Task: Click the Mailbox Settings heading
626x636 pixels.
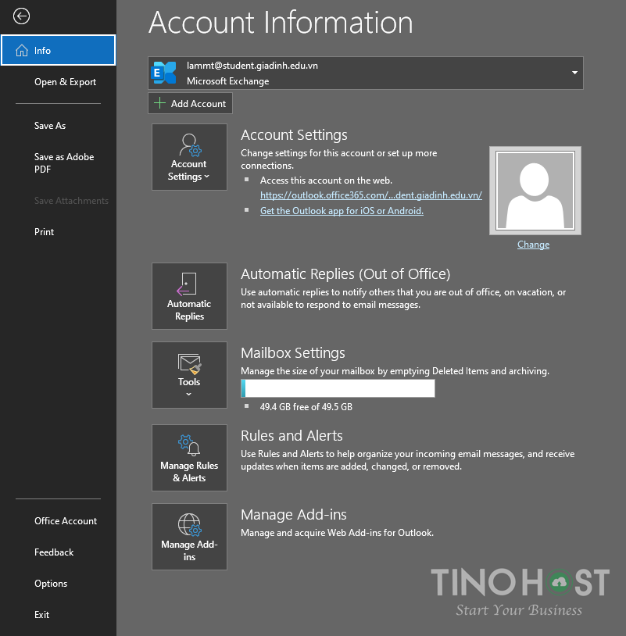Action: [x=293, y=353]
